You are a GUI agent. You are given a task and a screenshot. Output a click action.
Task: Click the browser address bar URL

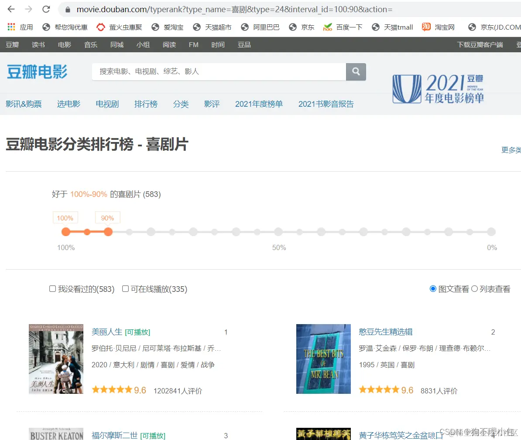pos(234,9)
